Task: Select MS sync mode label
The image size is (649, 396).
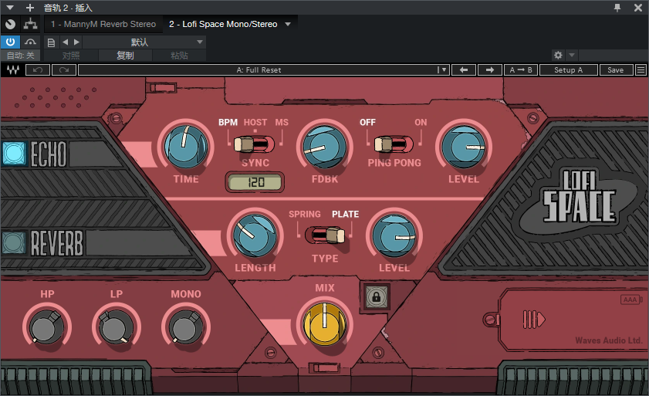Action: tap(282, 122)
